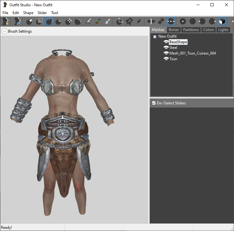Switch to the Bones tab
The width and height of the screenshot is (234, 231).
pos(174,30)
